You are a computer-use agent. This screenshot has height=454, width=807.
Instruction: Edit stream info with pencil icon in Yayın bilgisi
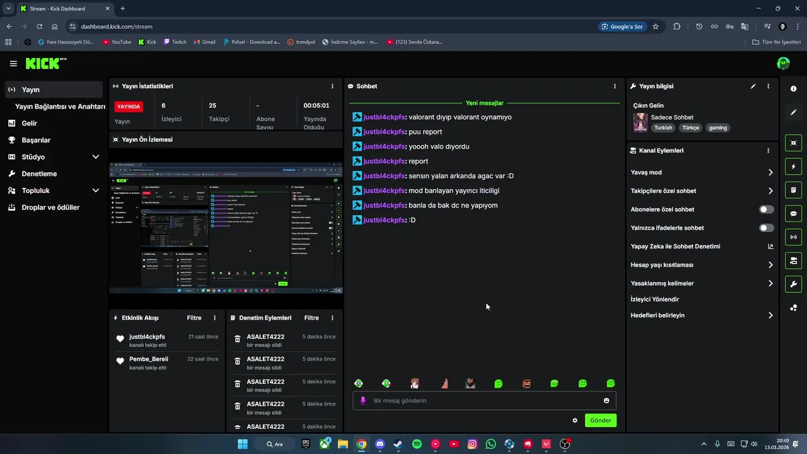pyautogui.click(x=753, y=86)
